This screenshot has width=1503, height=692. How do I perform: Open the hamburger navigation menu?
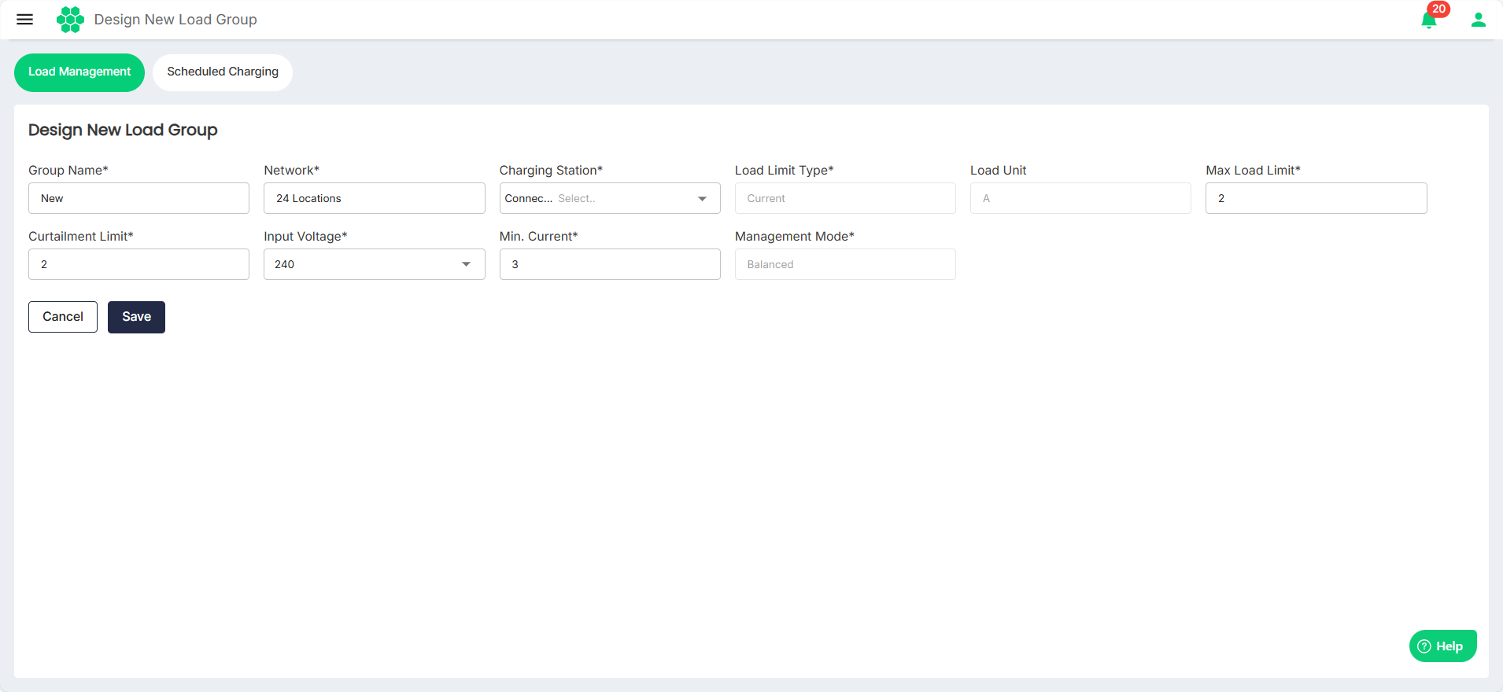[x=24, y=20]
